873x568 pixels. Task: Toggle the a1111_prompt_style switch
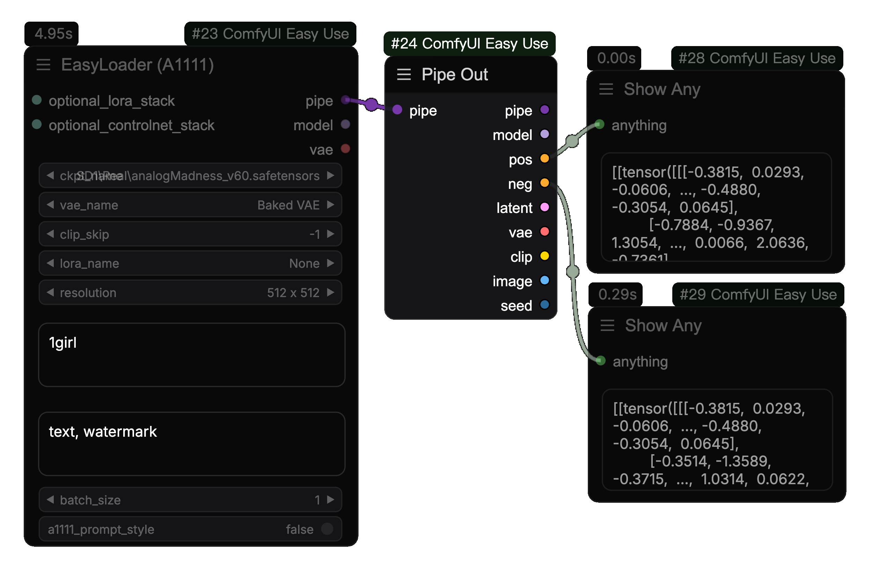[327, 529]
